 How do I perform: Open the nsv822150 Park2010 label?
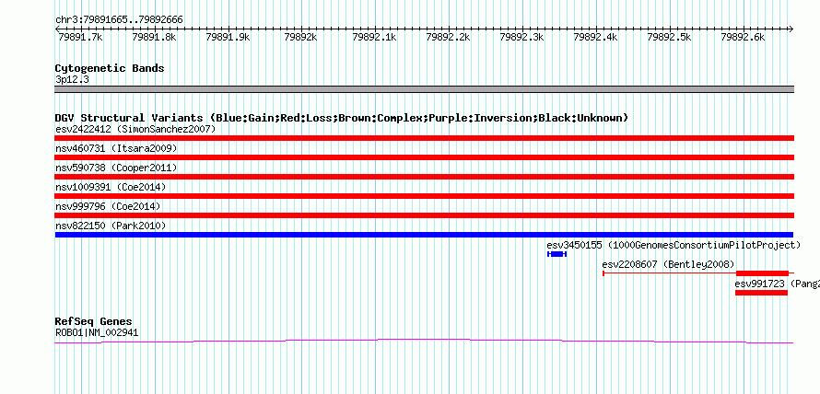pyautogui.click(x=111, y=226)
